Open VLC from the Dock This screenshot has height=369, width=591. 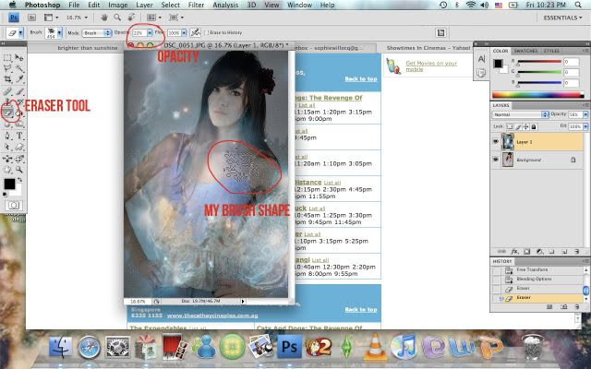pyautogui.click(x=375, y=347)
